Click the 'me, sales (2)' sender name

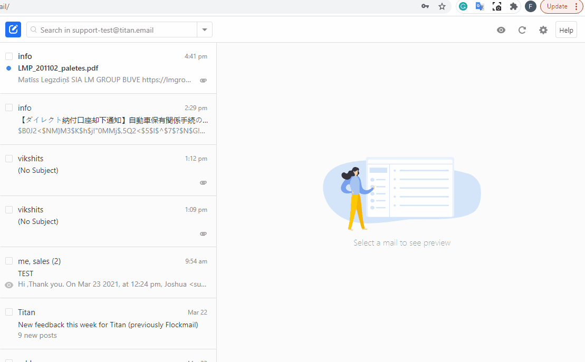coord(39,261)
